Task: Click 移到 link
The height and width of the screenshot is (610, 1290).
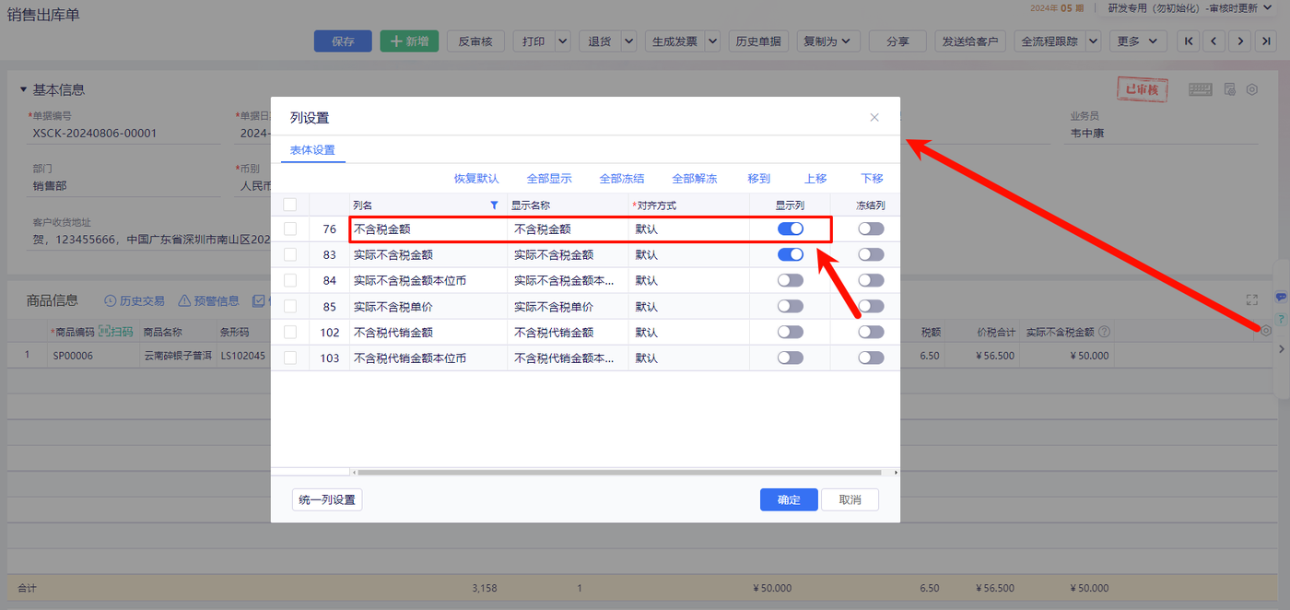Action: pos(759,179)
